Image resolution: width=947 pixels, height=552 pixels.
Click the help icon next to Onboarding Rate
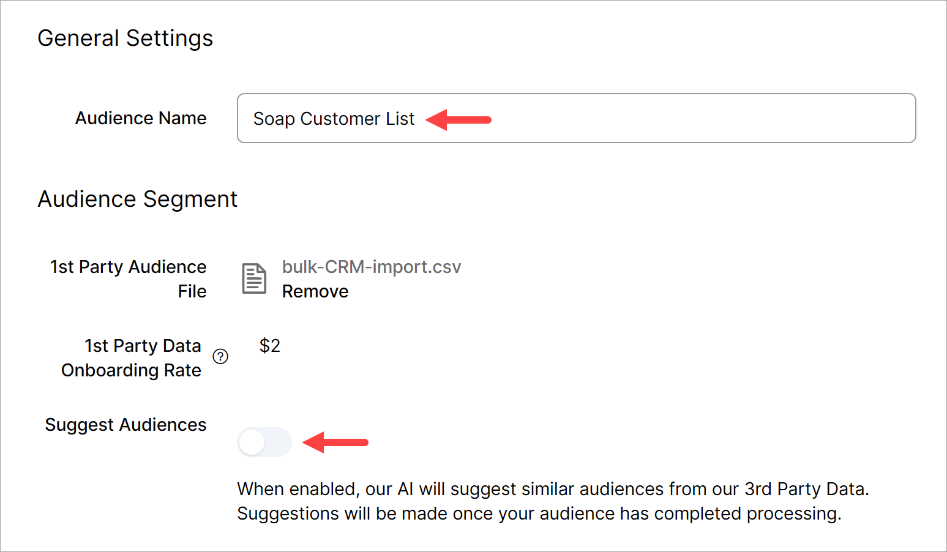220,357
